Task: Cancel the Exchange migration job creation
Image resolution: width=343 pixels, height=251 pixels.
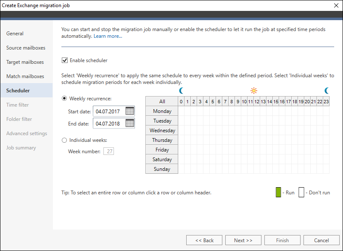Action: coord(321,240)
